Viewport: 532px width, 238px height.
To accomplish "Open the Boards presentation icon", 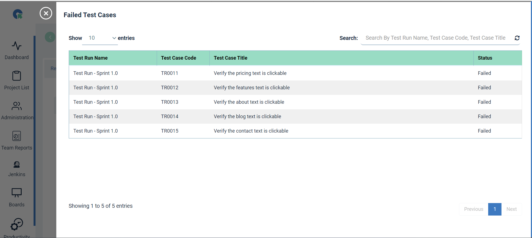I will tap(17, 193).
